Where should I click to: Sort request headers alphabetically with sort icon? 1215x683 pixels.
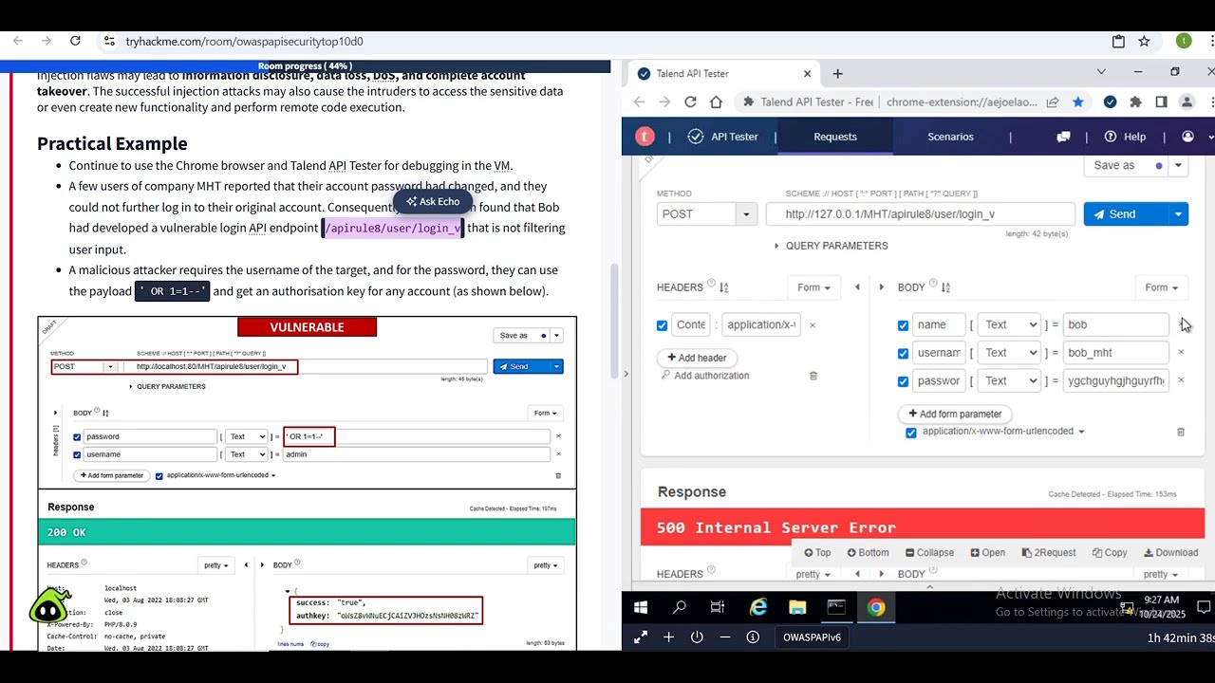click(724, 287)
